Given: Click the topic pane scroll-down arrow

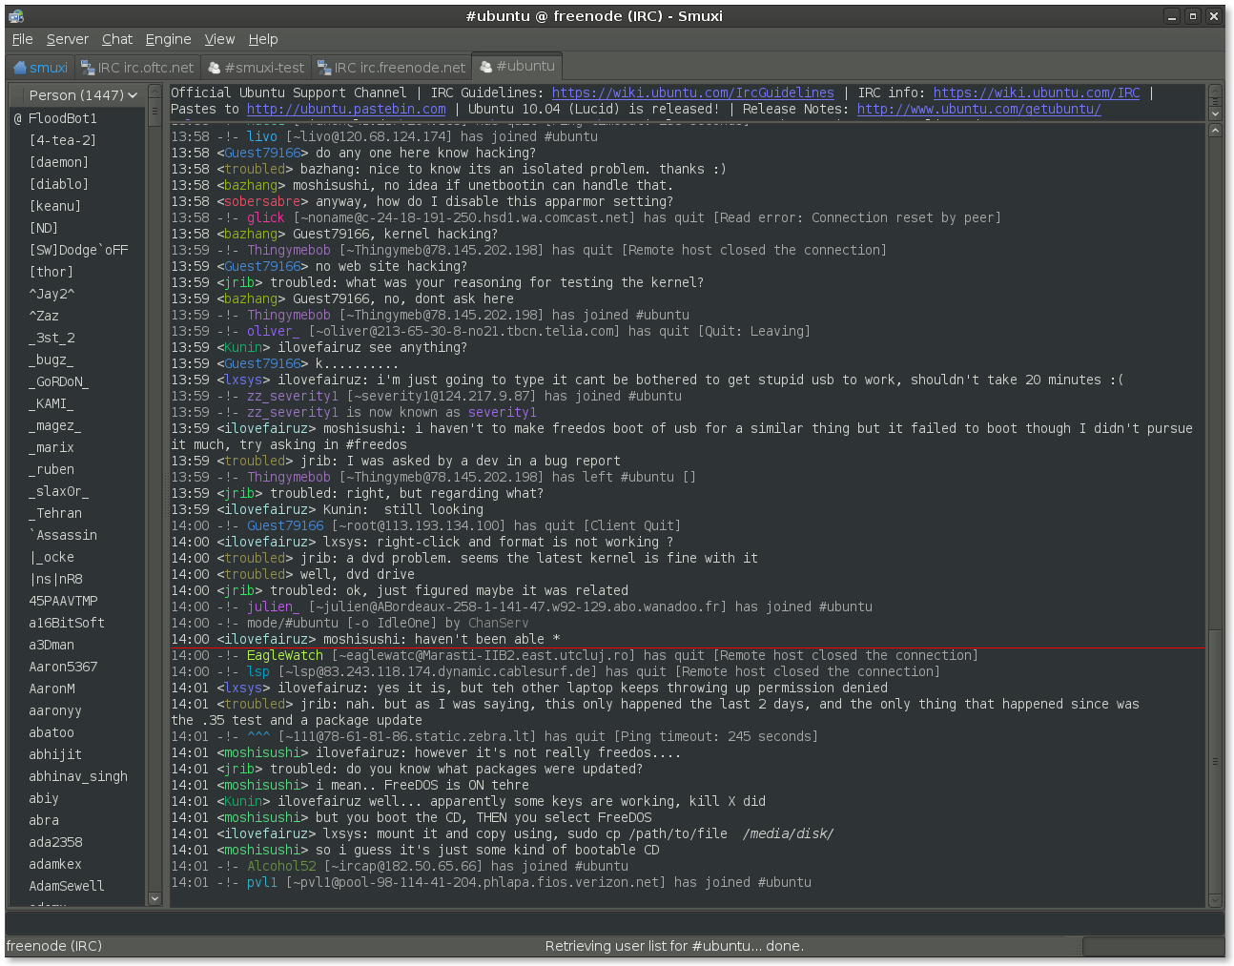Looking at the screenshot, I should (1215, 113).
